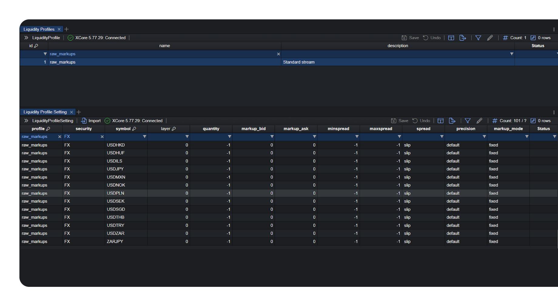
Task: Click the connected status icon in Liquidity Profiles
Action: pos(70,38)
